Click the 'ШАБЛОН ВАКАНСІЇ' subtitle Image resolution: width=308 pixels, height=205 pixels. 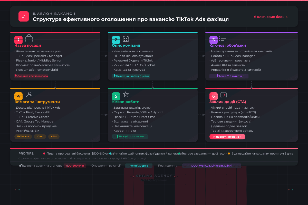click(54, 14)
